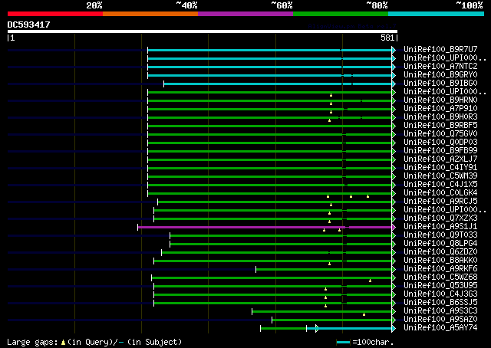Click the white query sequence ruler bar
Image resolution: width=491 pixels, height=348 pixels.
click(x=203, y=31)
